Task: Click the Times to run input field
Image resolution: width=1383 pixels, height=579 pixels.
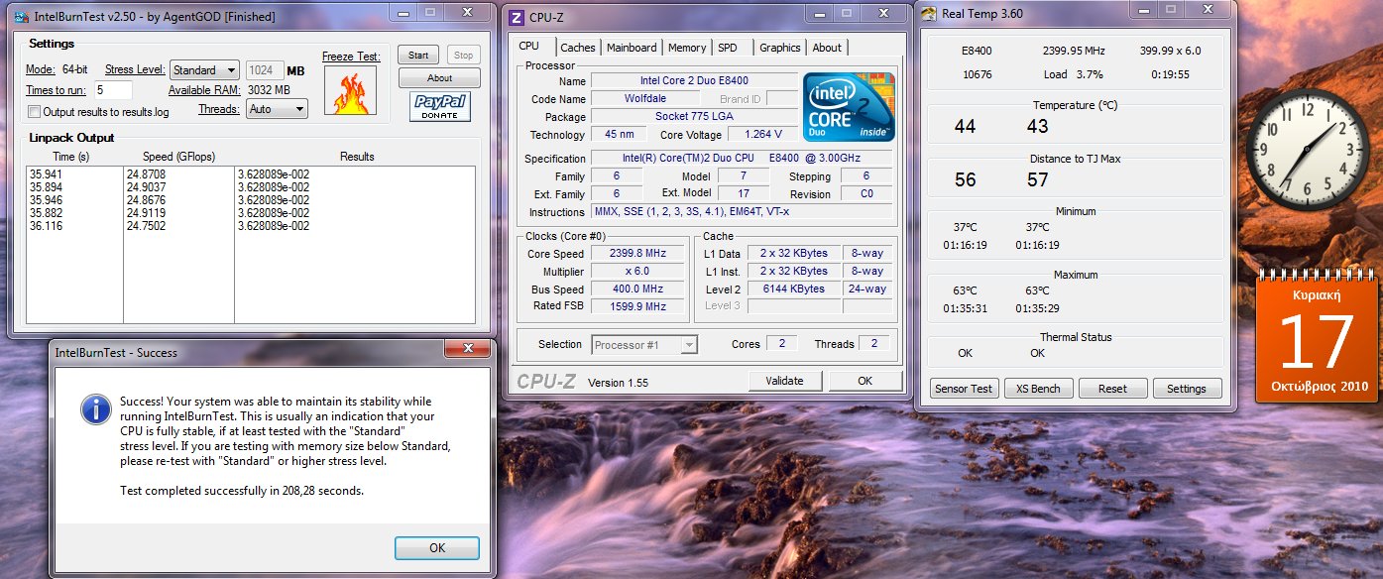Action: 112,90
